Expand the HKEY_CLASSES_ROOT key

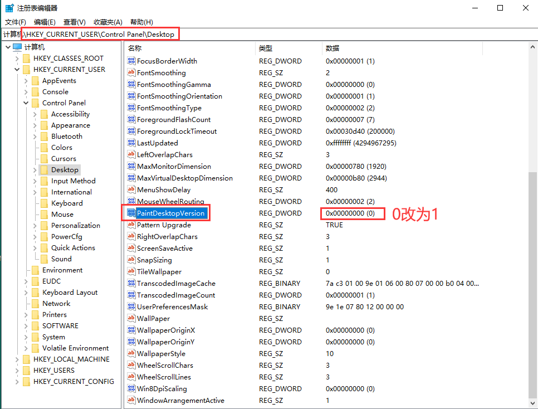pyautogui.click(x=17, y=59)
